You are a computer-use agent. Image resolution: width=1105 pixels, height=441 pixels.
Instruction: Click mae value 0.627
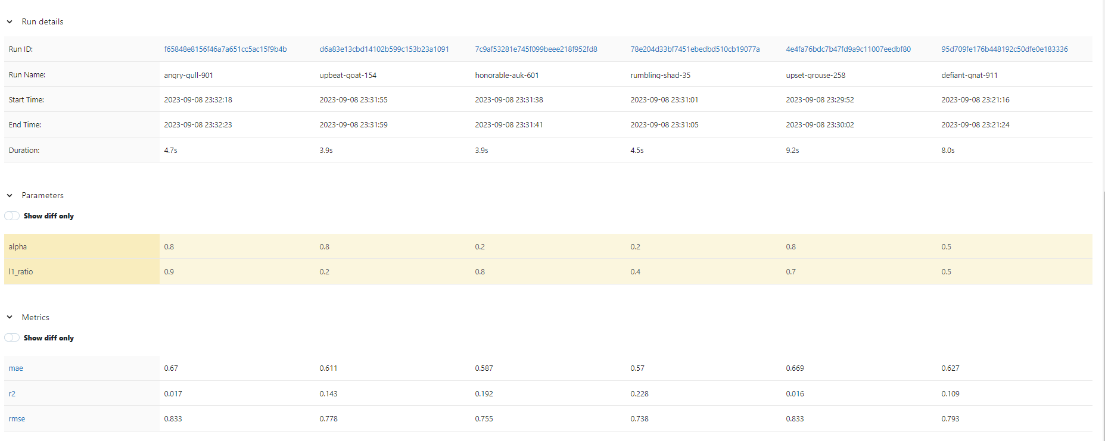click(x=950, y=368)
